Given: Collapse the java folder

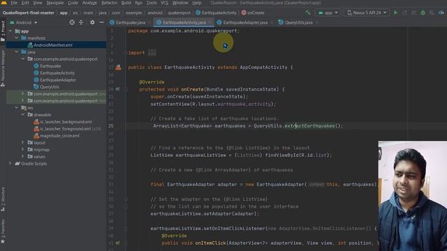Looking at the screenshot, I should (17, 52).
